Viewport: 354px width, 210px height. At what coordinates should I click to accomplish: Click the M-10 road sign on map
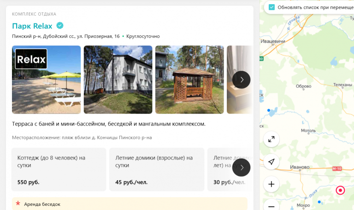pyautogui.click(x=337, y=169)
